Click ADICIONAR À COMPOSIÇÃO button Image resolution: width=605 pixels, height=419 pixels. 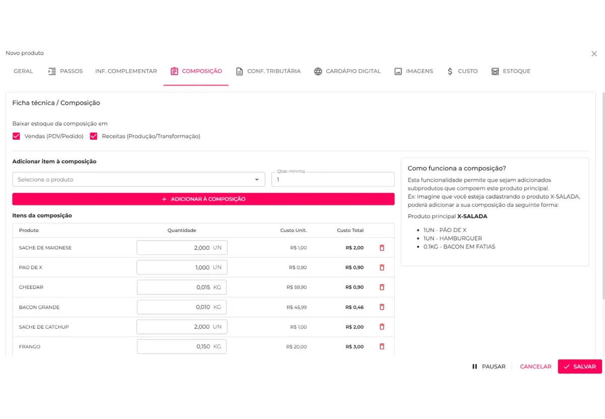tap(203, 199)
